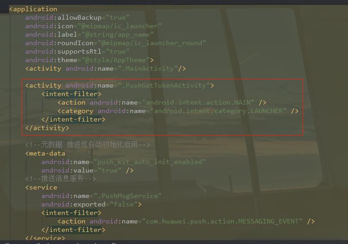The height and width of the screenshot is (244, 348).
Task: Click the android:value="true" attribute
Action: click(x=81, y=170)
